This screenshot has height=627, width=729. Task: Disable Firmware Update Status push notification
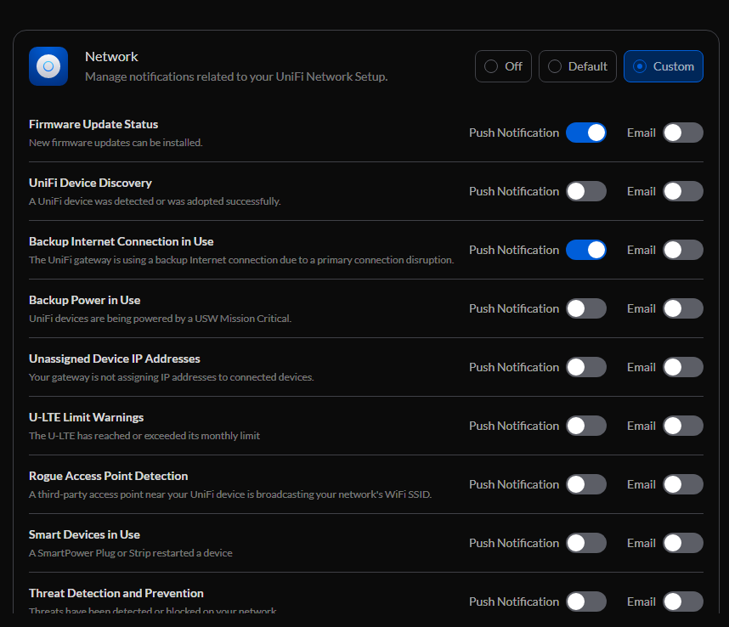click(586, 133)
